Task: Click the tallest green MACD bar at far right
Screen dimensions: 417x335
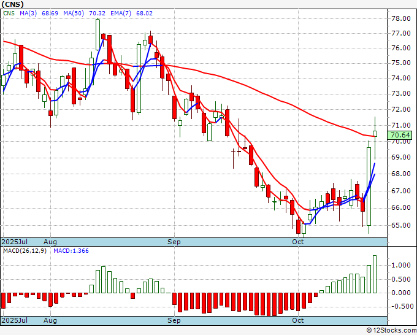Action: click(x=375, y=274)
